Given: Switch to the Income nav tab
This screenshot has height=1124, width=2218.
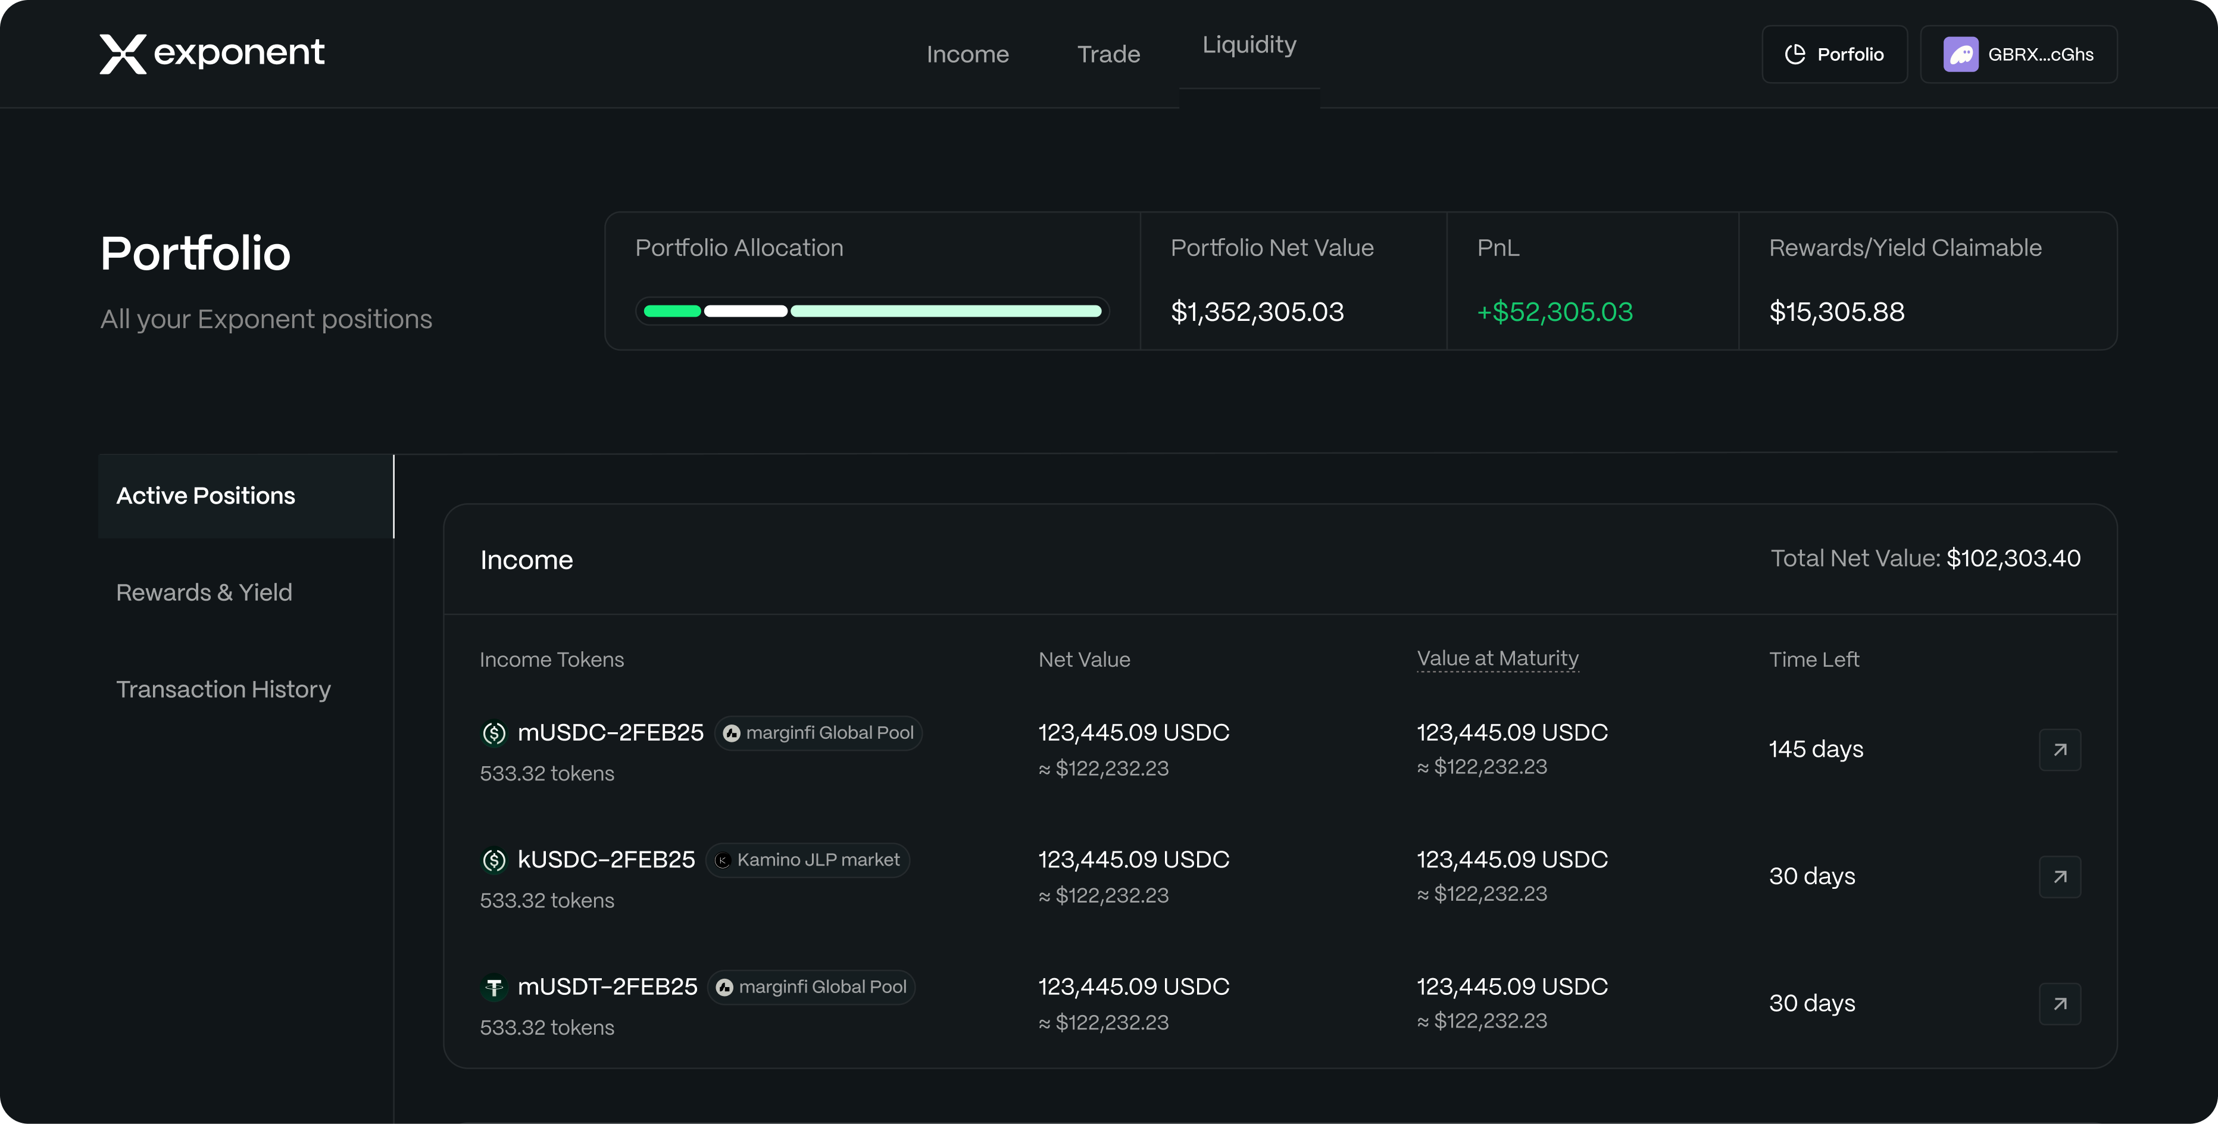Looking at the screenshot, I should pyautogui.click(x=967, y=54).
